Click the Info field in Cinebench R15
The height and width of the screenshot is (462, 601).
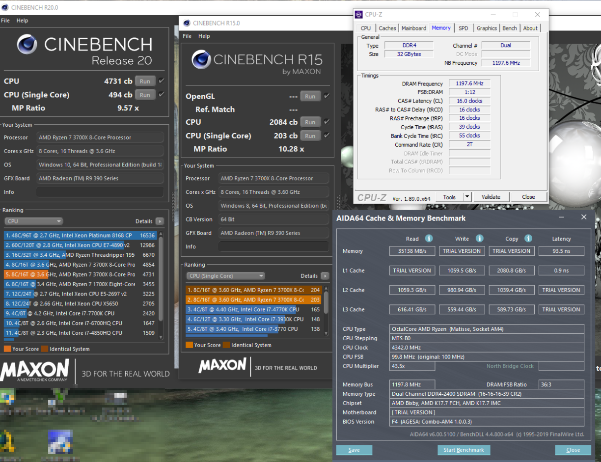(x=274, y=246)
